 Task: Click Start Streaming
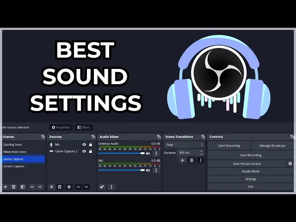tap(229, 146)
